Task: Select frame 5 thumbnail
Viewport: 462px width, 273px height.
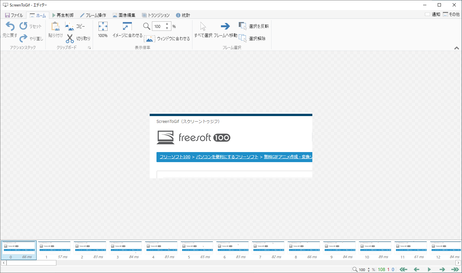Action: (x=197, y=250)
